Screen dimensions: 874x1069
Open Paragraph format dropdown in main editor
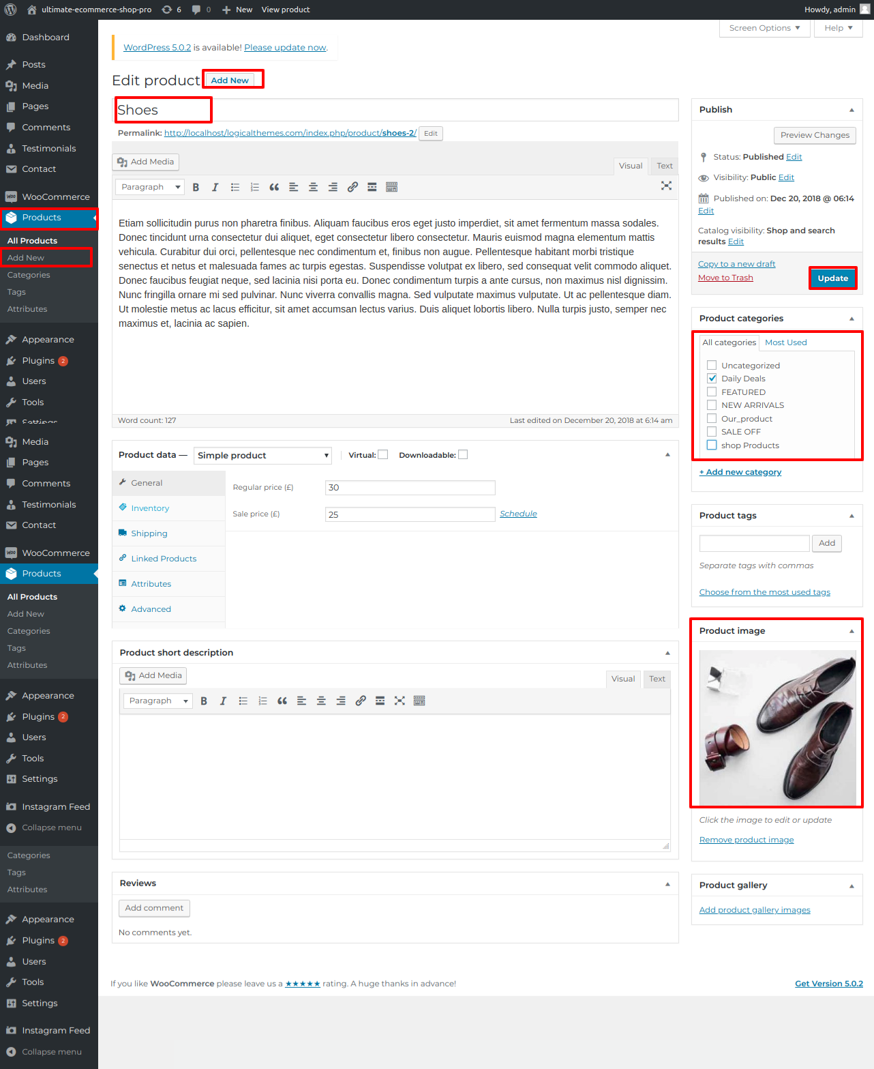coord(151,187)
